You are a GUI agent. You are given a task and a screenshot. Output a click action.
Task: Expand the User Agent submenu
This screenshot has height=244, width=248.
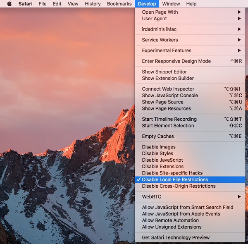click(190, 19)
